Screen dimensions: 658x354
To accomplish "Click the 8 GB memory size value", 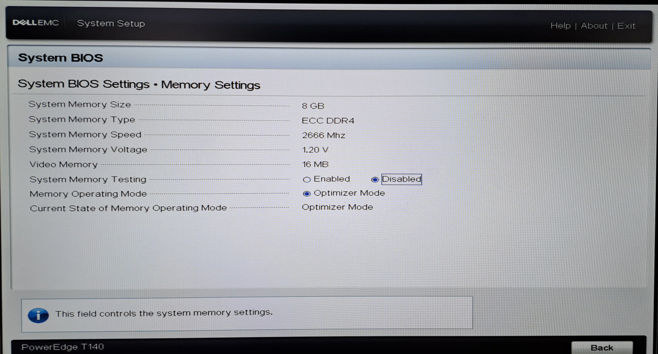I will [x=313, y=106].
